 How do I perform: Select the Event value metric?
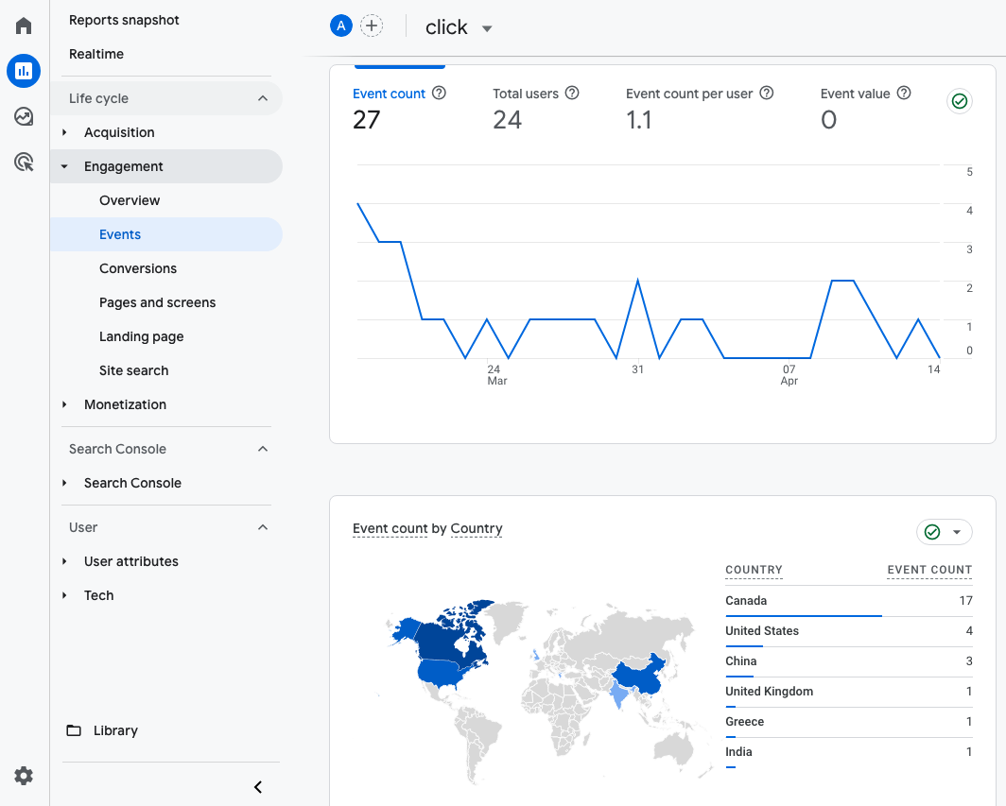tap(855, 94)
